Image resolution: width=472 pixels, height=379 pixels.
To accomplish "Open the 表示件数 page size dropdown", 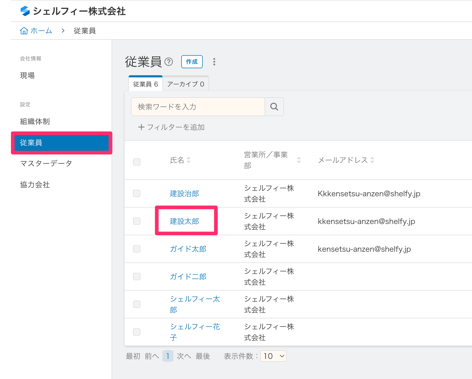I will 273,356.
